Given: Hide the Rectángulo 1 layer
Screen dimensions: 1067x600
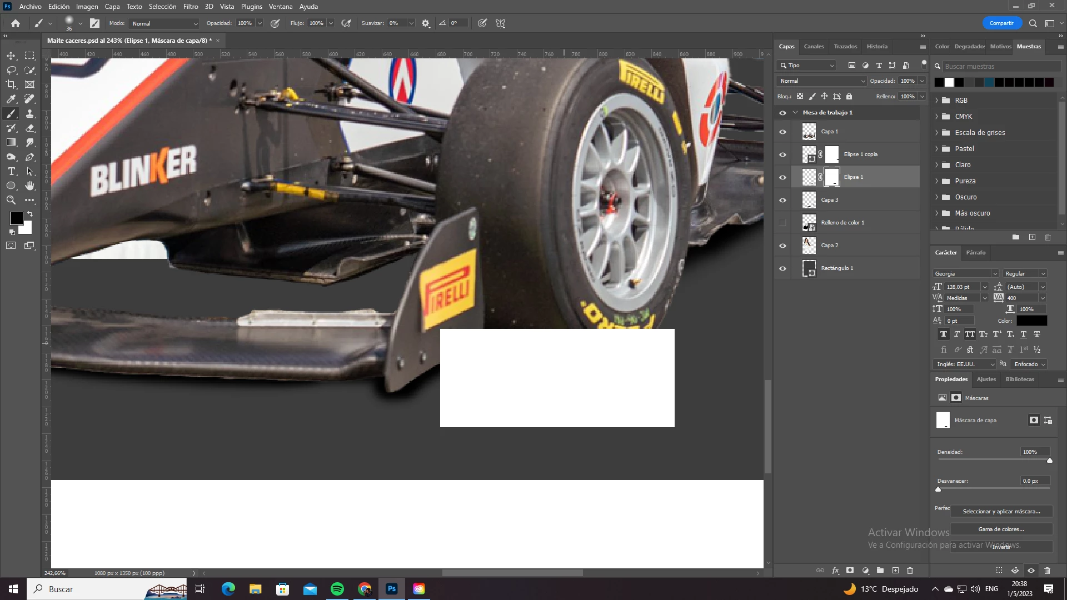Looking at the screenshot, I should tap(782, 268).
